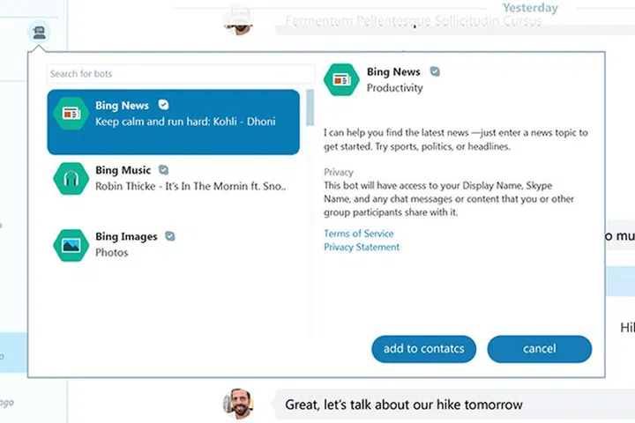Click verified badge beside Bing Music
This screenshot has height=423, width=635.
pyautogui.click(x=164, y=170)
